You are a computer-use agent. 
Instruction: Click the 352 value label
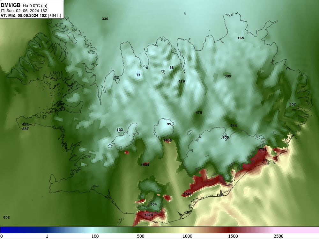(x=293, y=104)
